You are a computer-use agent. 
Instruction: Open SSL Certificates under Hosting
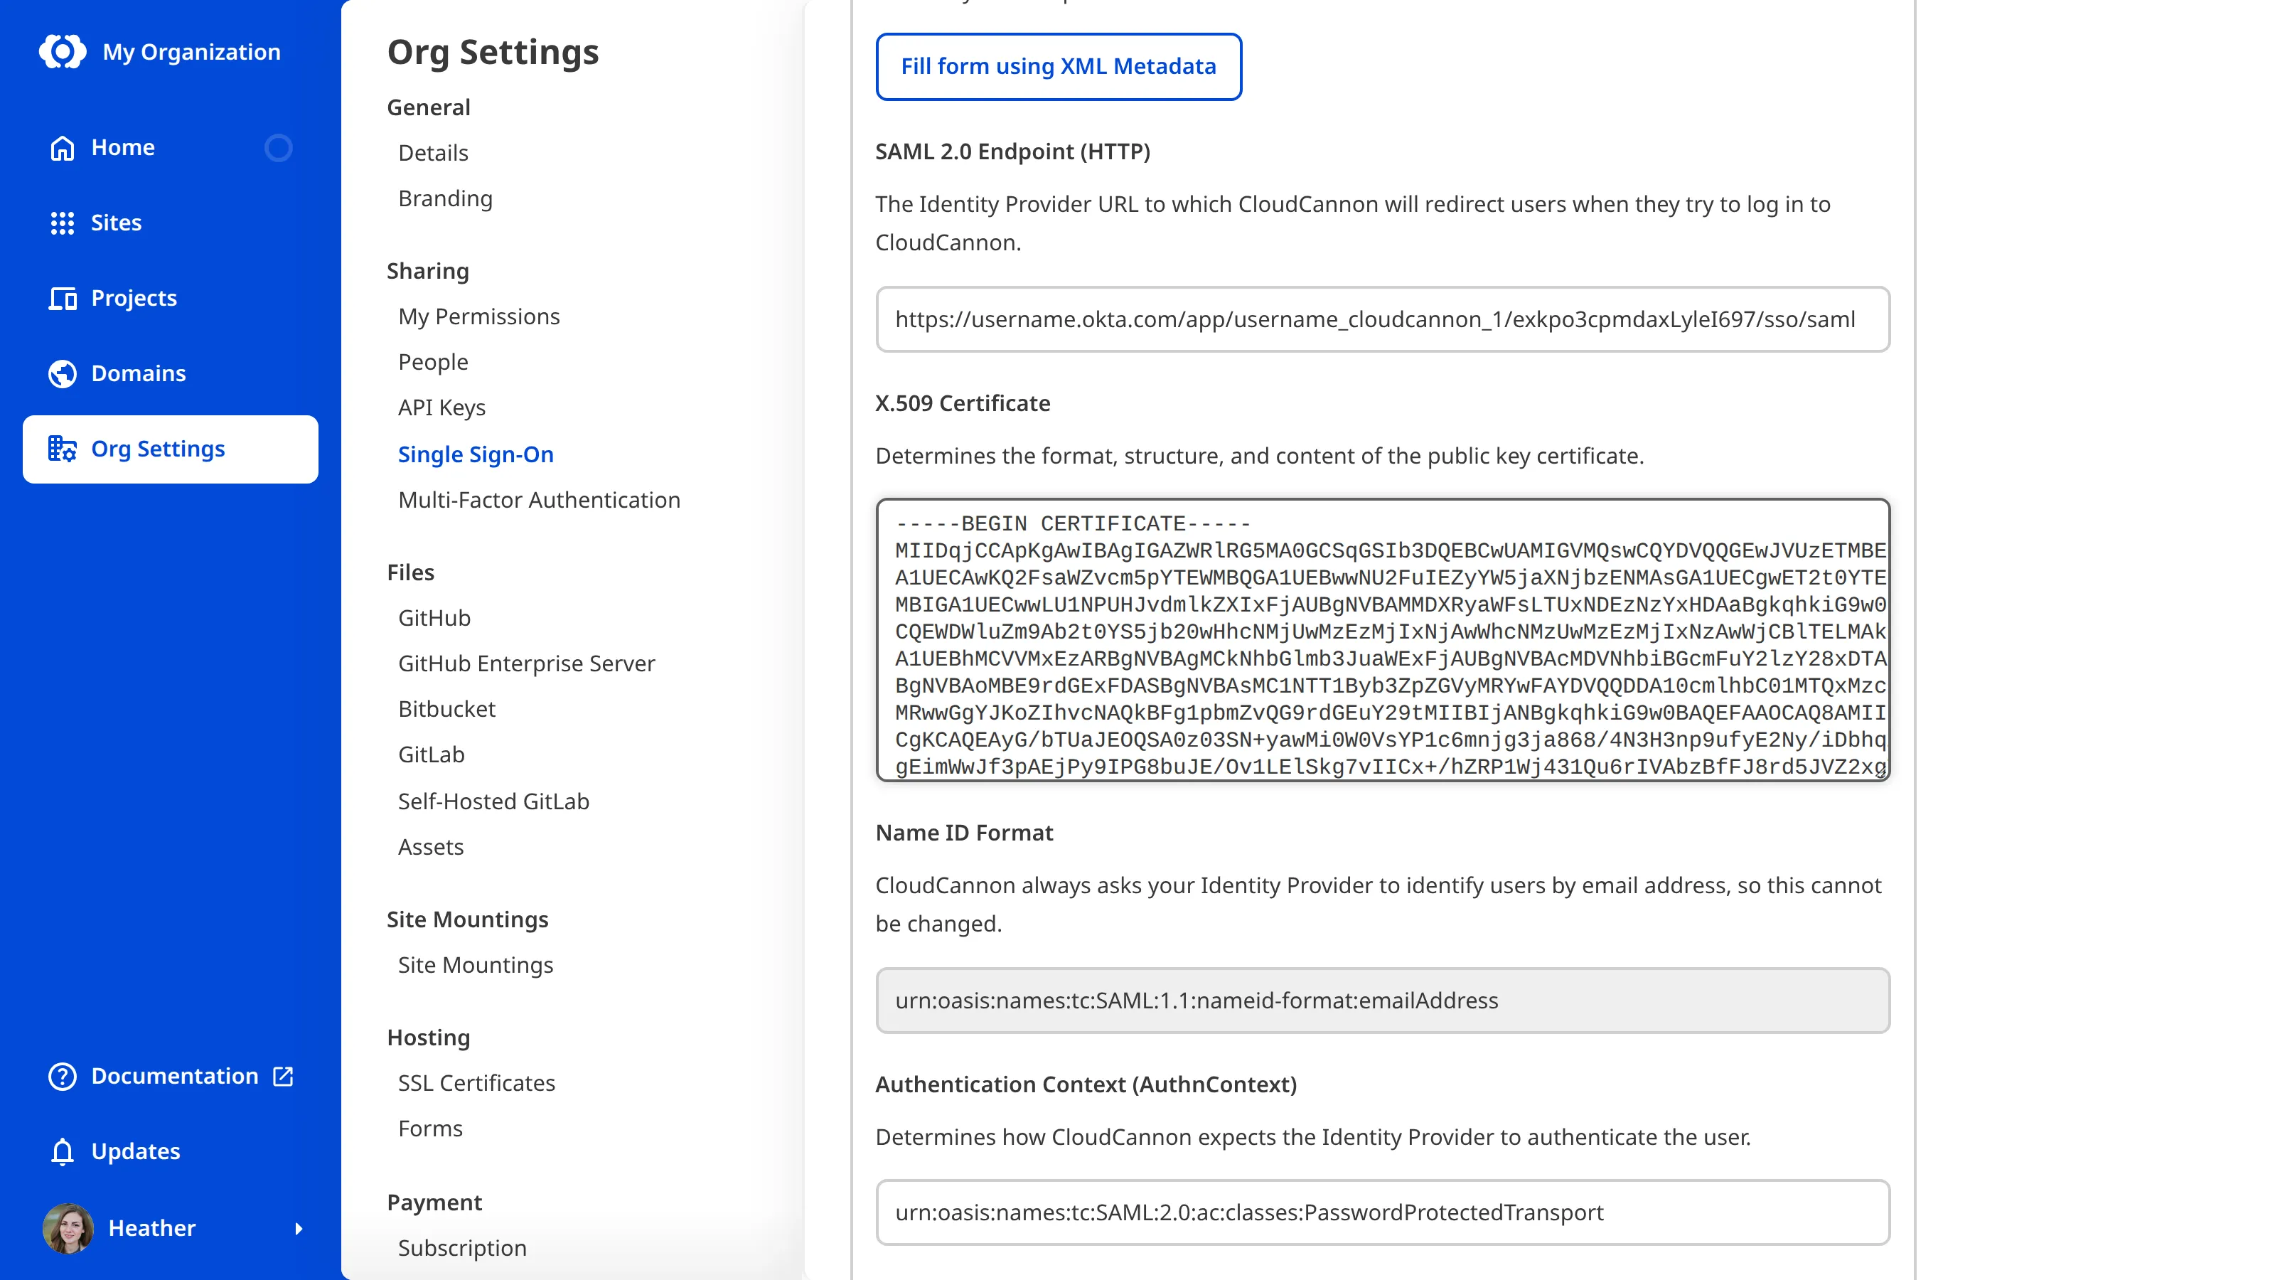coord(477,1083)
